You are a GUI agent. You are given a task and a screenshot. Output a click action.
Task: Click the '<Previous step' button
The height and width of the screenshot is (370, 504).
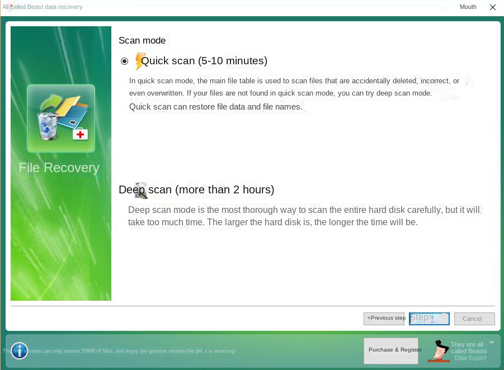(x=384, y=318)
